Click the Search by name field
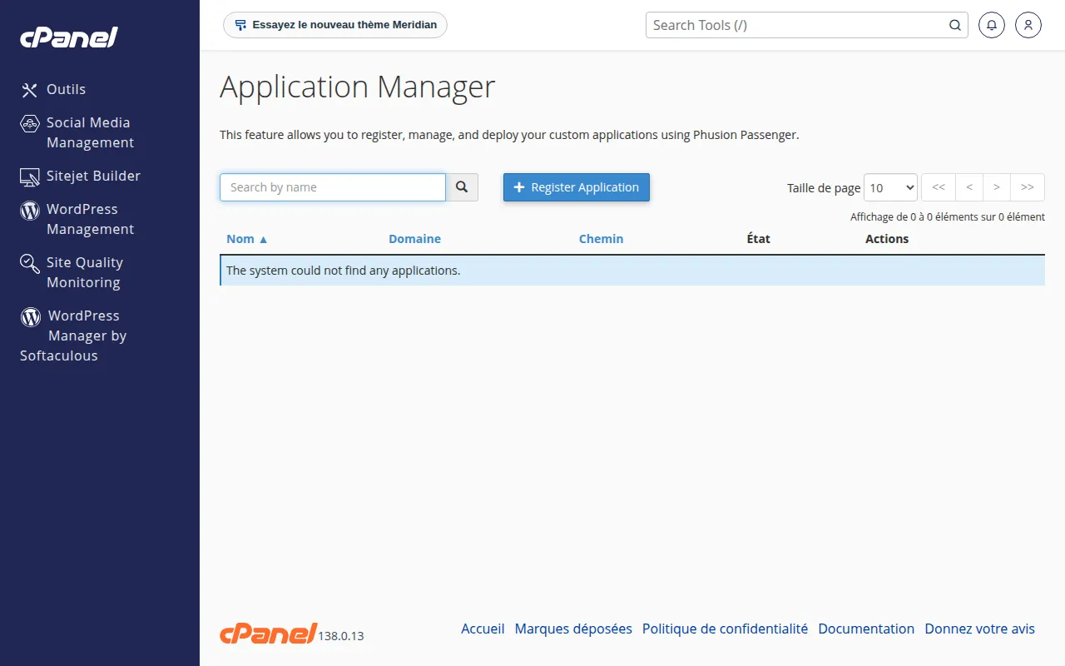Viewport: 1065px width, 666px height. point(333,187)
